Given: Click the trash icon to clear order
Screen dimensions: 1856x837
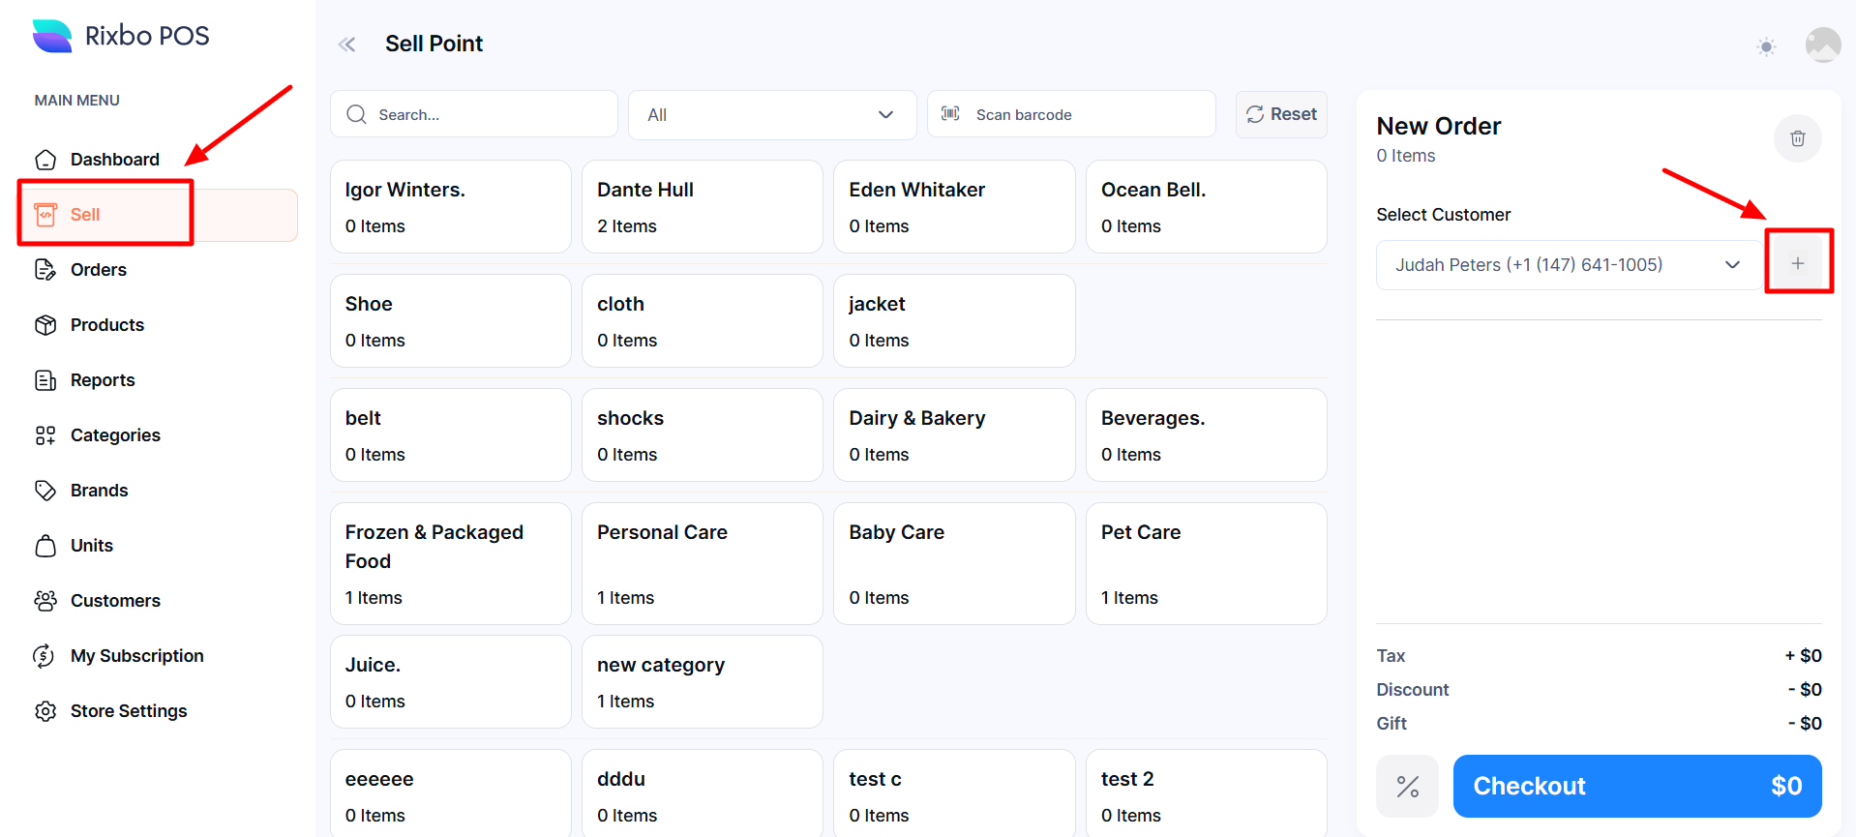Looking at the screenshot, I should pos(1797,138).
